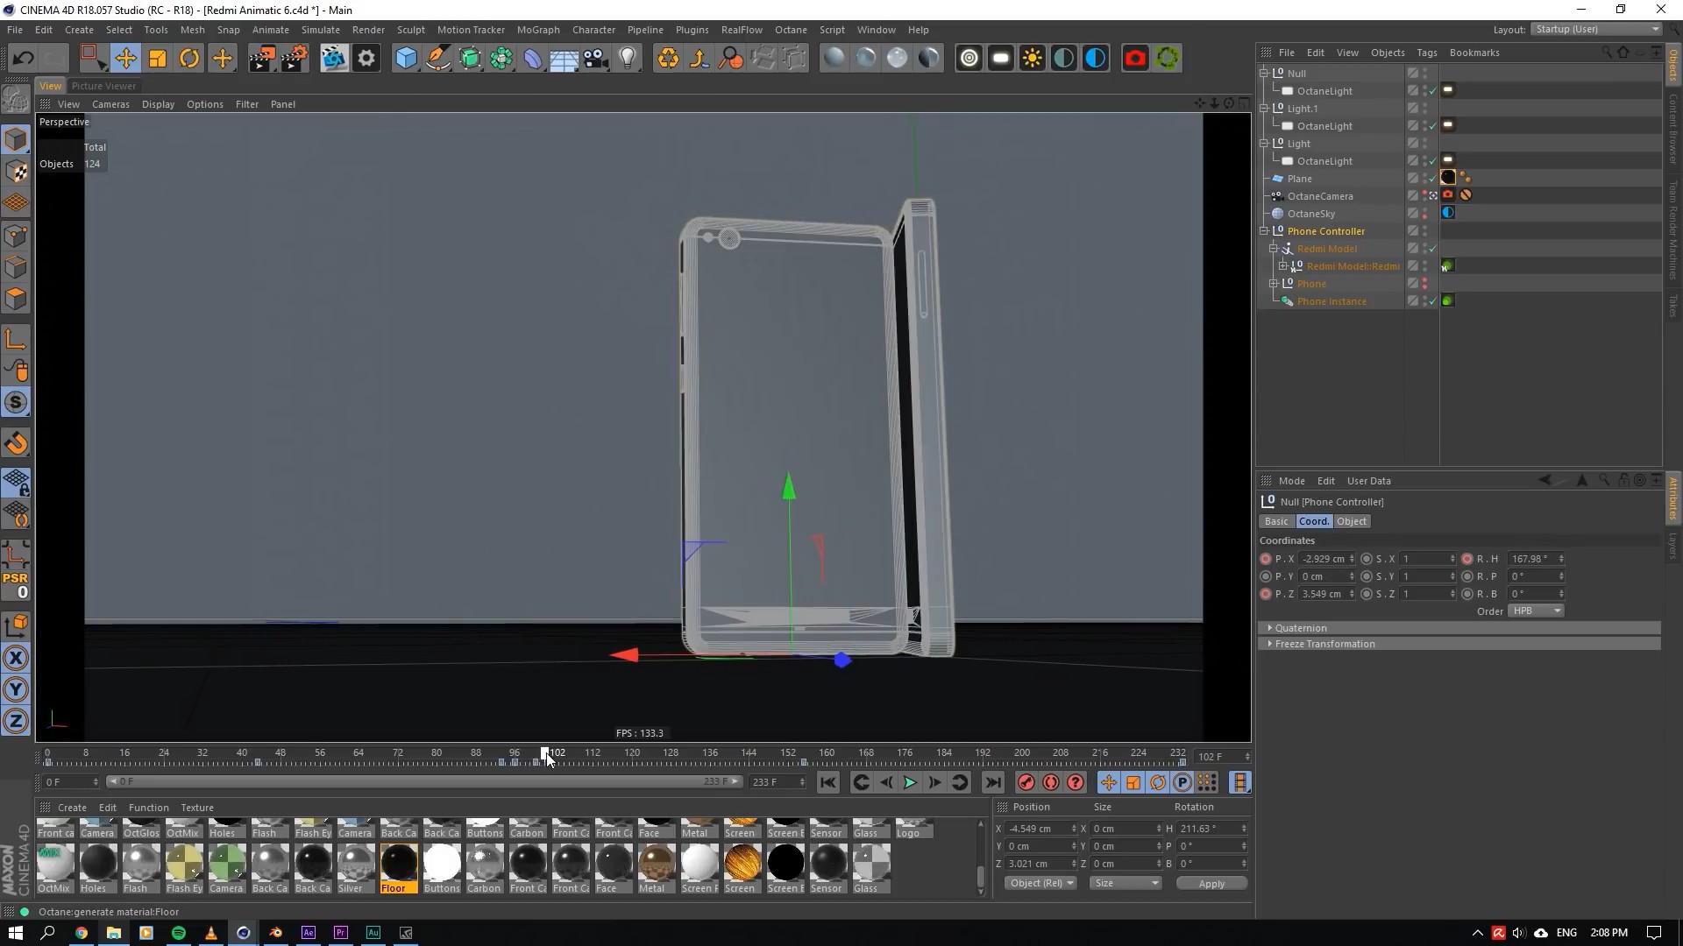1683x946 pixels.
Task: Click the Apply button
Action: 1211,883
